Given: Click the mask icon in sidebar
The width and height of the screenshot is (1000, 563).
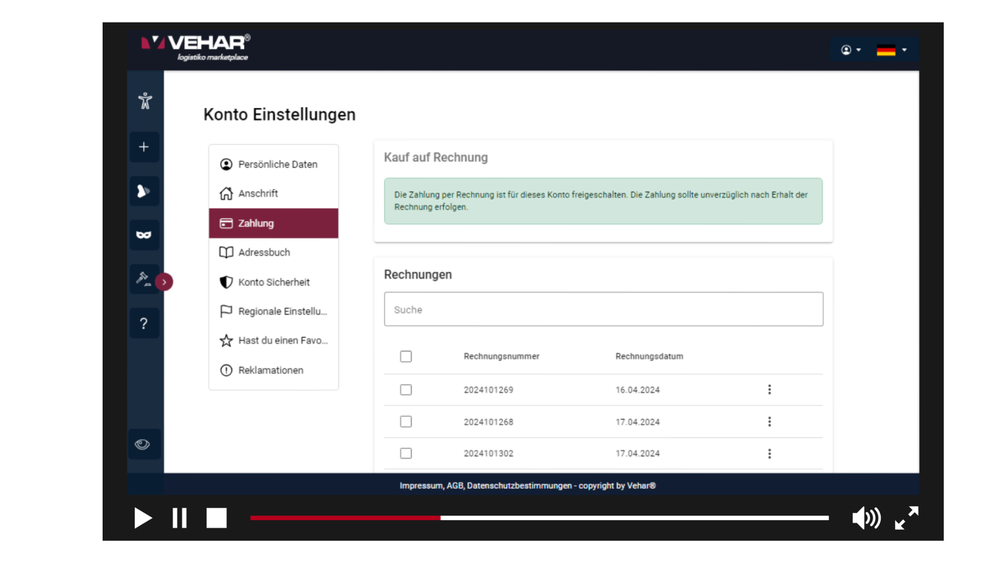Looking at the screenshot, I should click(144, 235).
